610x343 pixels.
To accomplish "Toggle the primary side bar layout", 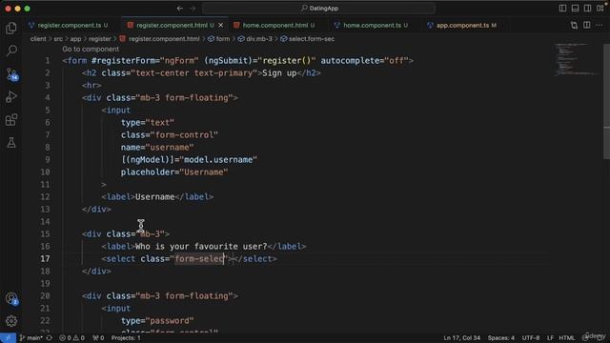I will (x=562, y=9).
